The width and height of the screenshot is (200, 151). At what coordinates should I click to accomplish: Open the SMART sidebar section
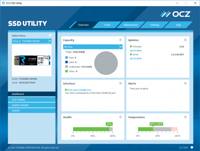coord(32,111)
